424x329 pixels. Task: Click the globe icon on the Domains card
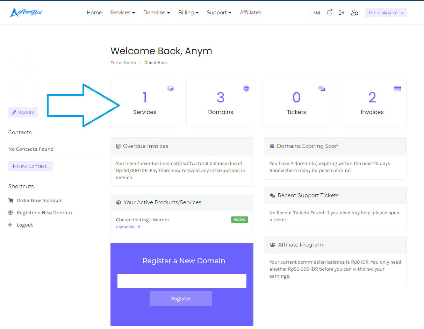tap(246, 88)
